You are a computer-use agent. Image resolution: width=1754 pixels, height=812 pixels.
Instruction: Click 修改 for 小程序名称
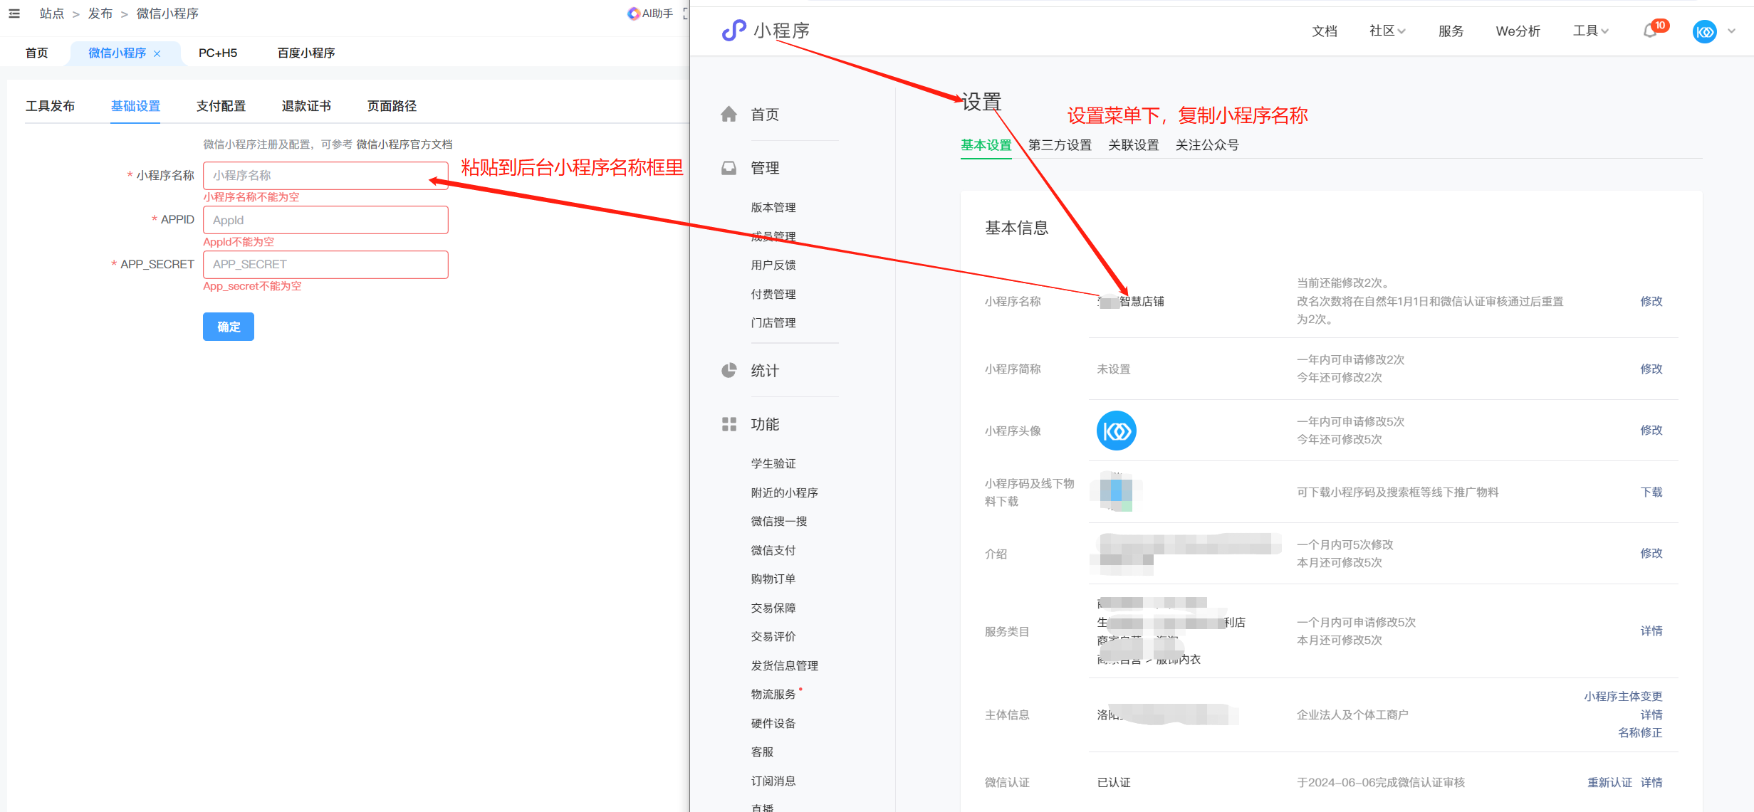click(x=1651, y=301)
